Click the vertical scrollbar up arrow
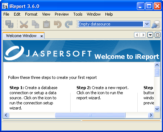163x132 pixels. tap(157, 65)
